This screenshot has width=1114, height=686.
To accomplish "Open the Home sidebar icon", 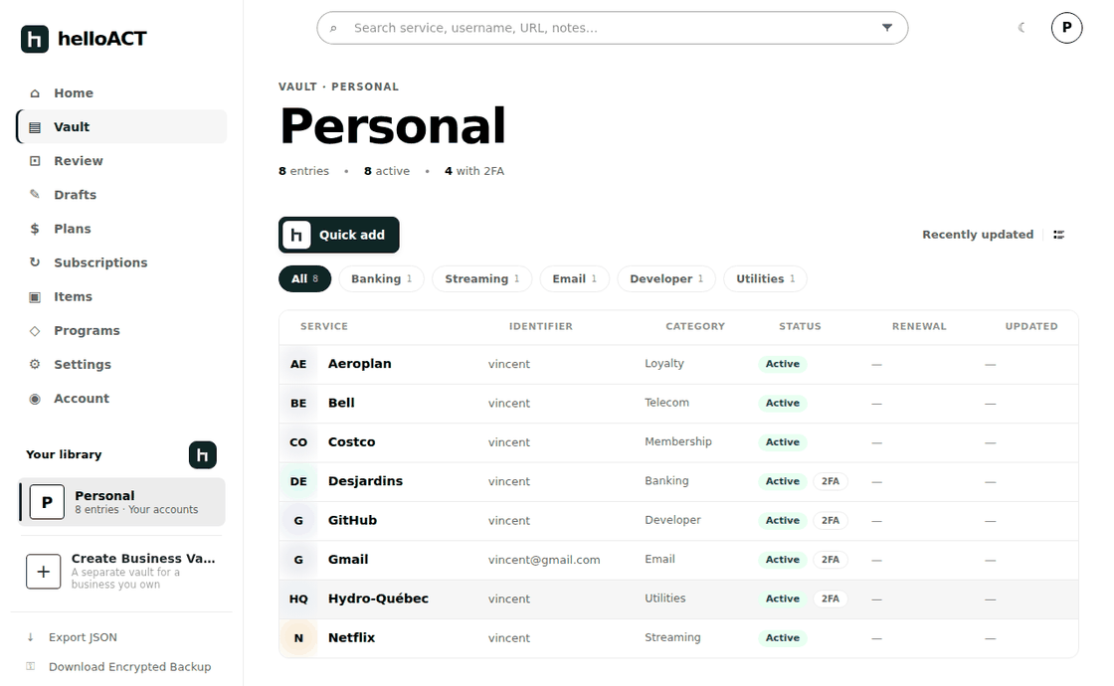I will click(35, 93).
